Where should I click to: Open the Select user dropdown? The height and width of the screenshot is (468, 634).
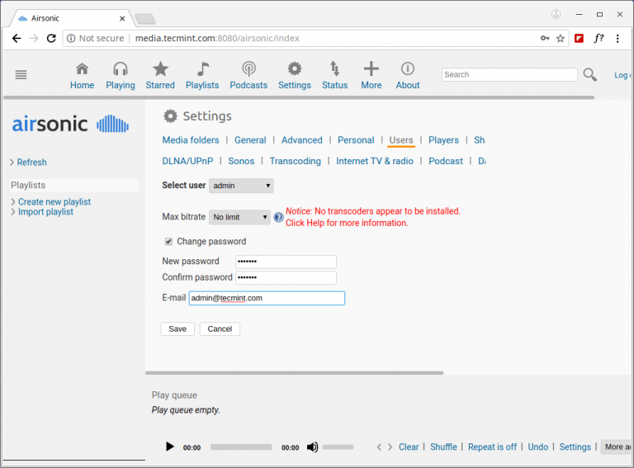pos(241,186)
